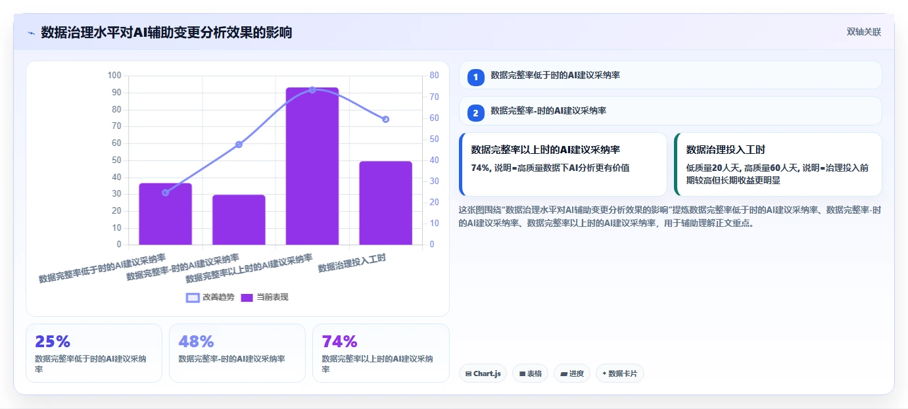This screenshot has width=908, height=409.
Task: Click the 数据治理投入工时 bar
Action: 385,203
